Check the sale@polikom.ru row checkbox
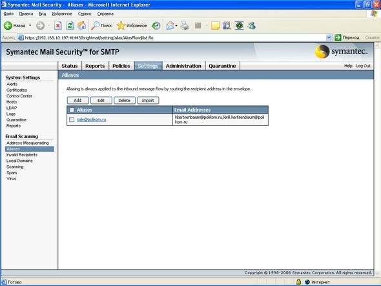 pos(72,119)
